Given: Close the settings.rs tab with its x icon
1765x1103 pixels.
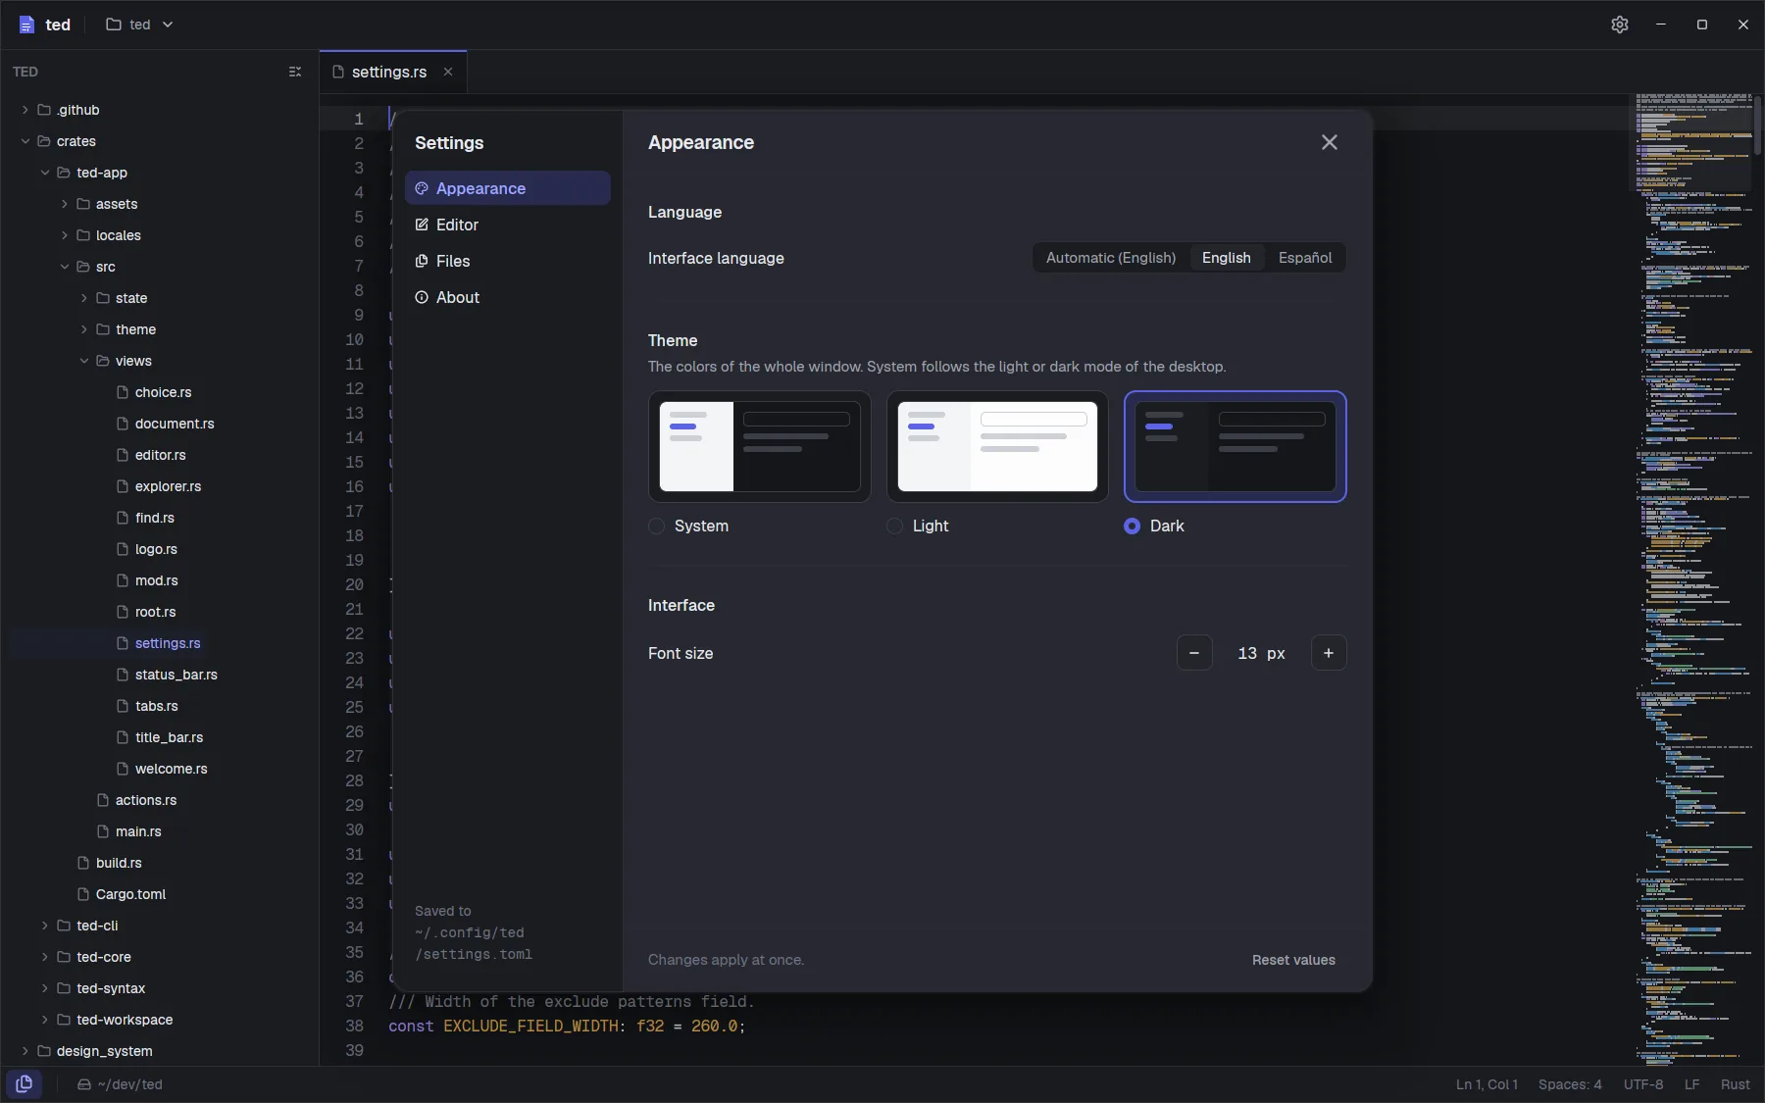Looking at the screenshot, I should pos(448,72).
